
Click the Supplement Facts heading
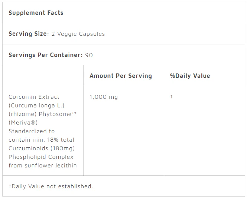[36, 13]
